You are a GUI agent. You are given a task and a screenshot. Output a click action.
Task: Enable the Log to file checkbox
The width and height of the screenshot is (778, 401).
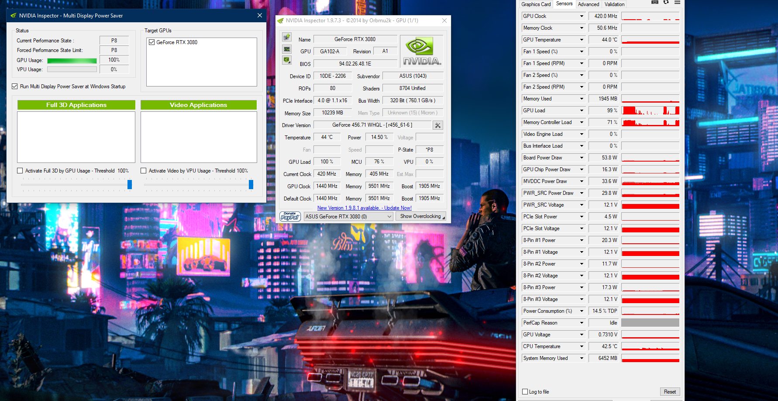pos(525,392)
